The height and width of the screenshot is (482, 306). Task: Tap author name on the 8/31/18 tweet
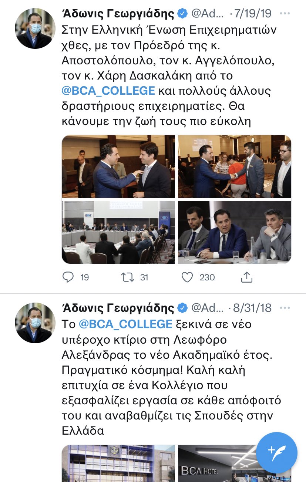point(118,307)
